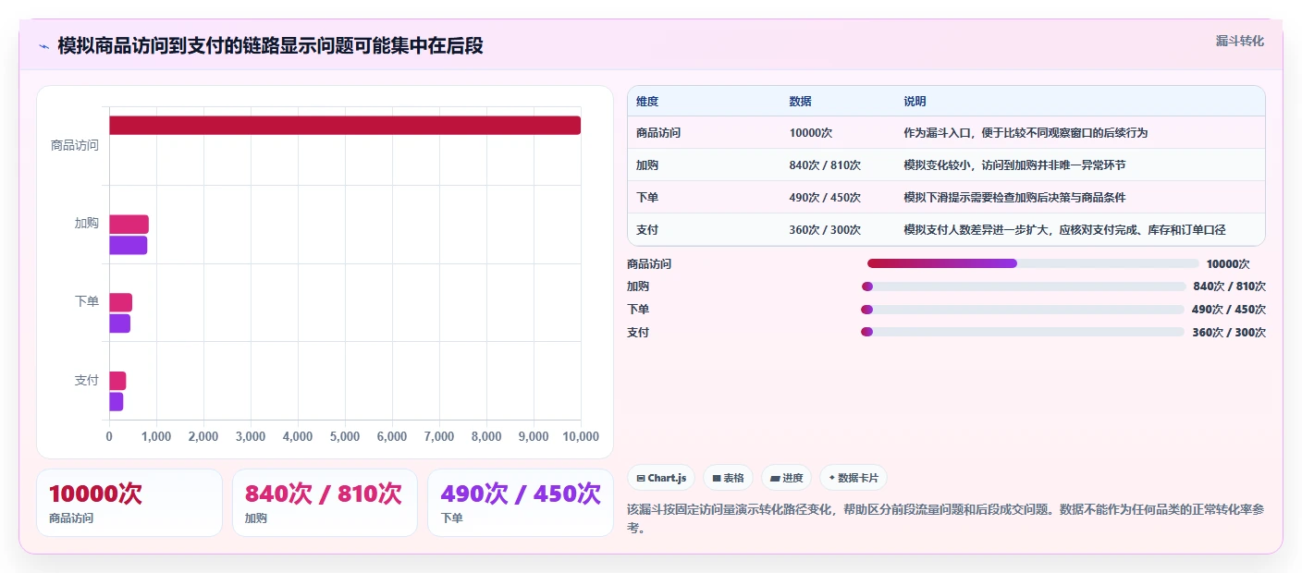This screenshot has height=573, width=1302.
Task: Click the 数据卡片 chip
Action: tap(853, 478)
